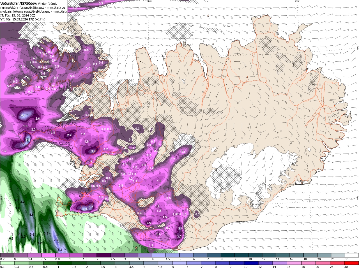Click the VT: Fös. 15.03.2024 17Z valid time
This screenshot has height=269, width=359.
click(x=17, y=19)
